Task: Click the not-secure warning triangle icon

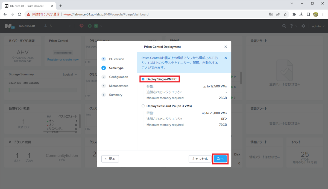Action: tap(28, 14)
